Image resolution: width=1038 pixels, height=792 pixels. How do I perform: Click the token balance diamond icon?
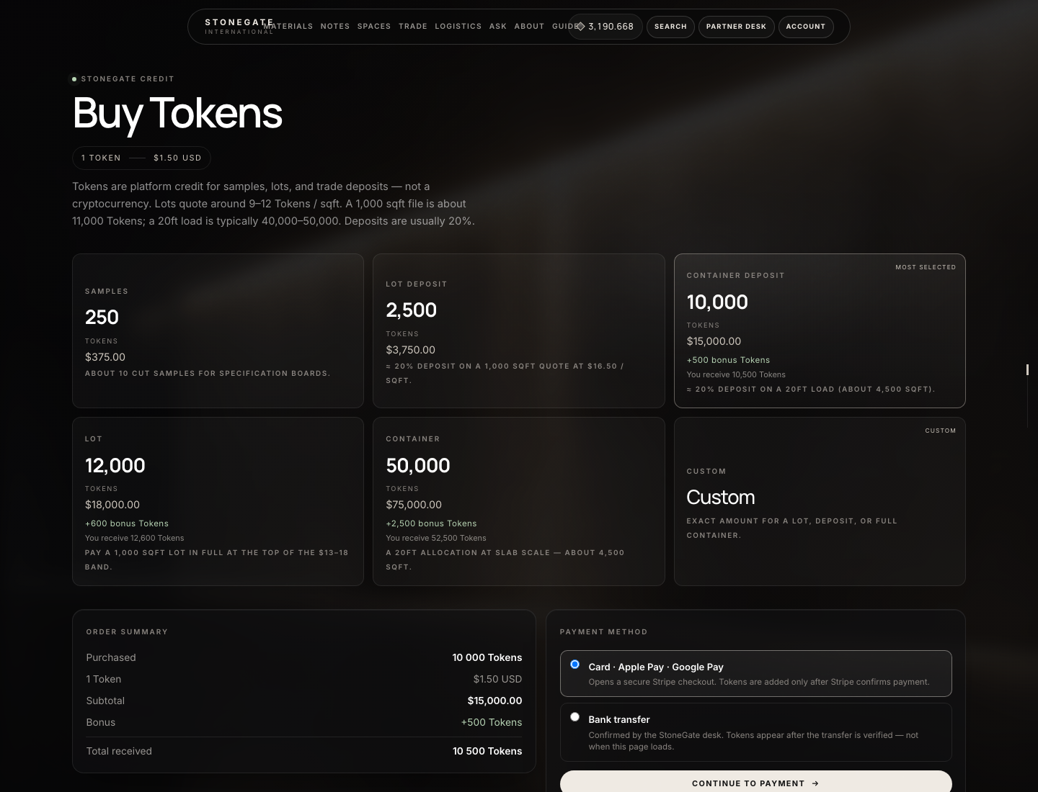click(x=580, y=27)
